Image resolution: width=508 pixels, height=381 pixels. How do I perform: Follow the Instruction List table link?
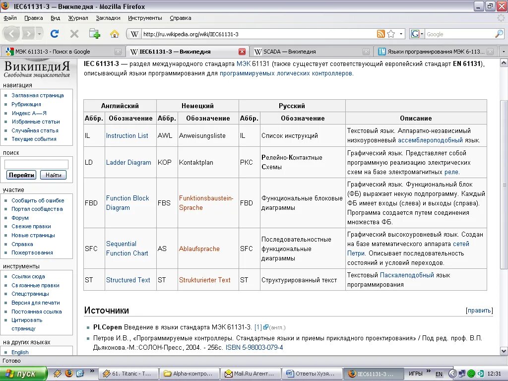[127, 136]
